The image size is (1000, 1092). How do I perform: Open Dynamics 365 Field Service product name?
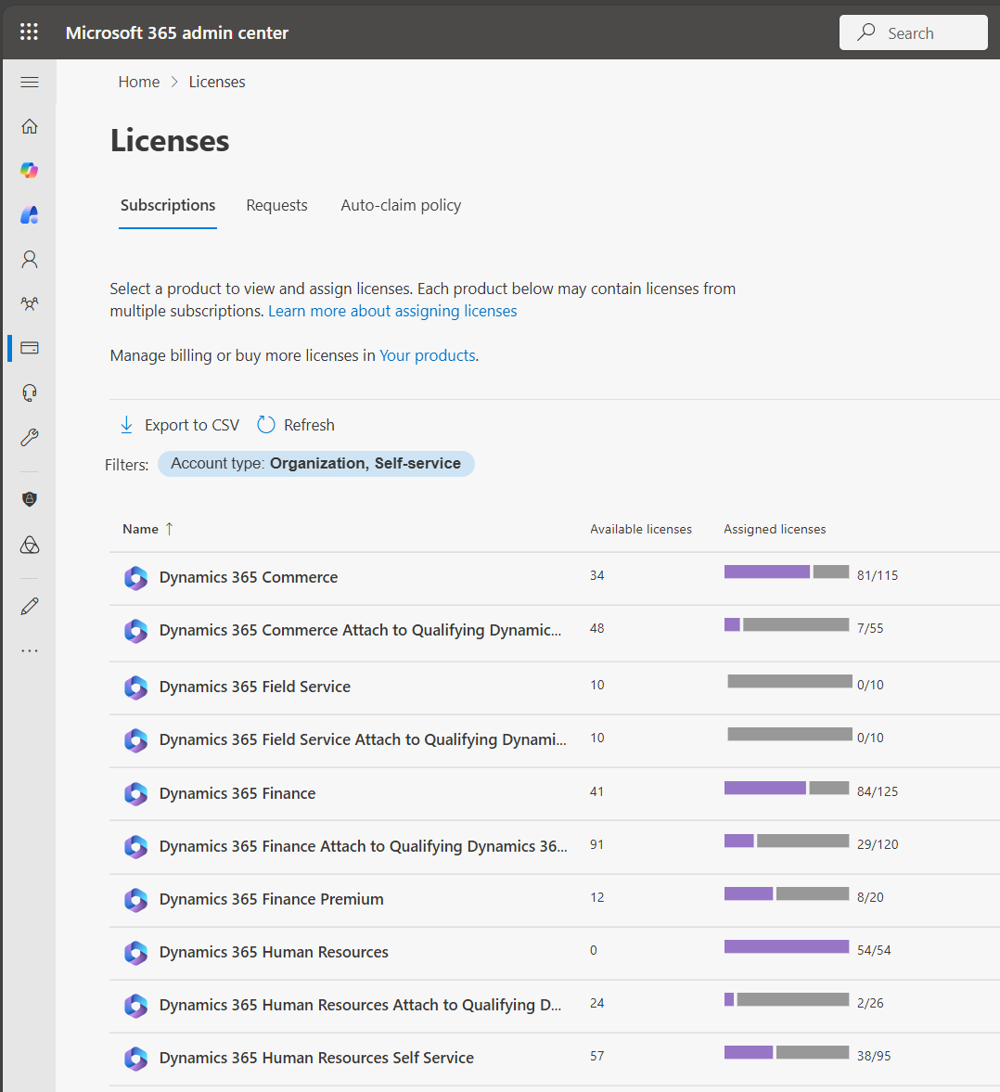(x=255, y=687)
